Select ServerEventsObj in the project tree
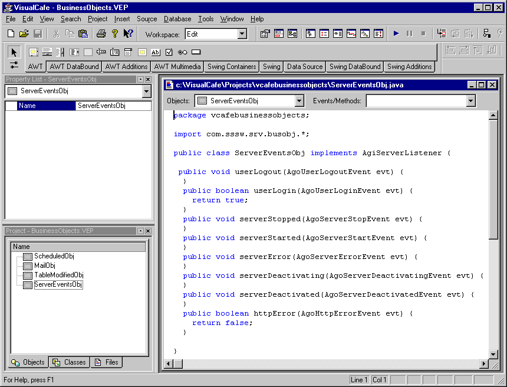This screenshot has height=387, width=507. (x=58, y=285)
